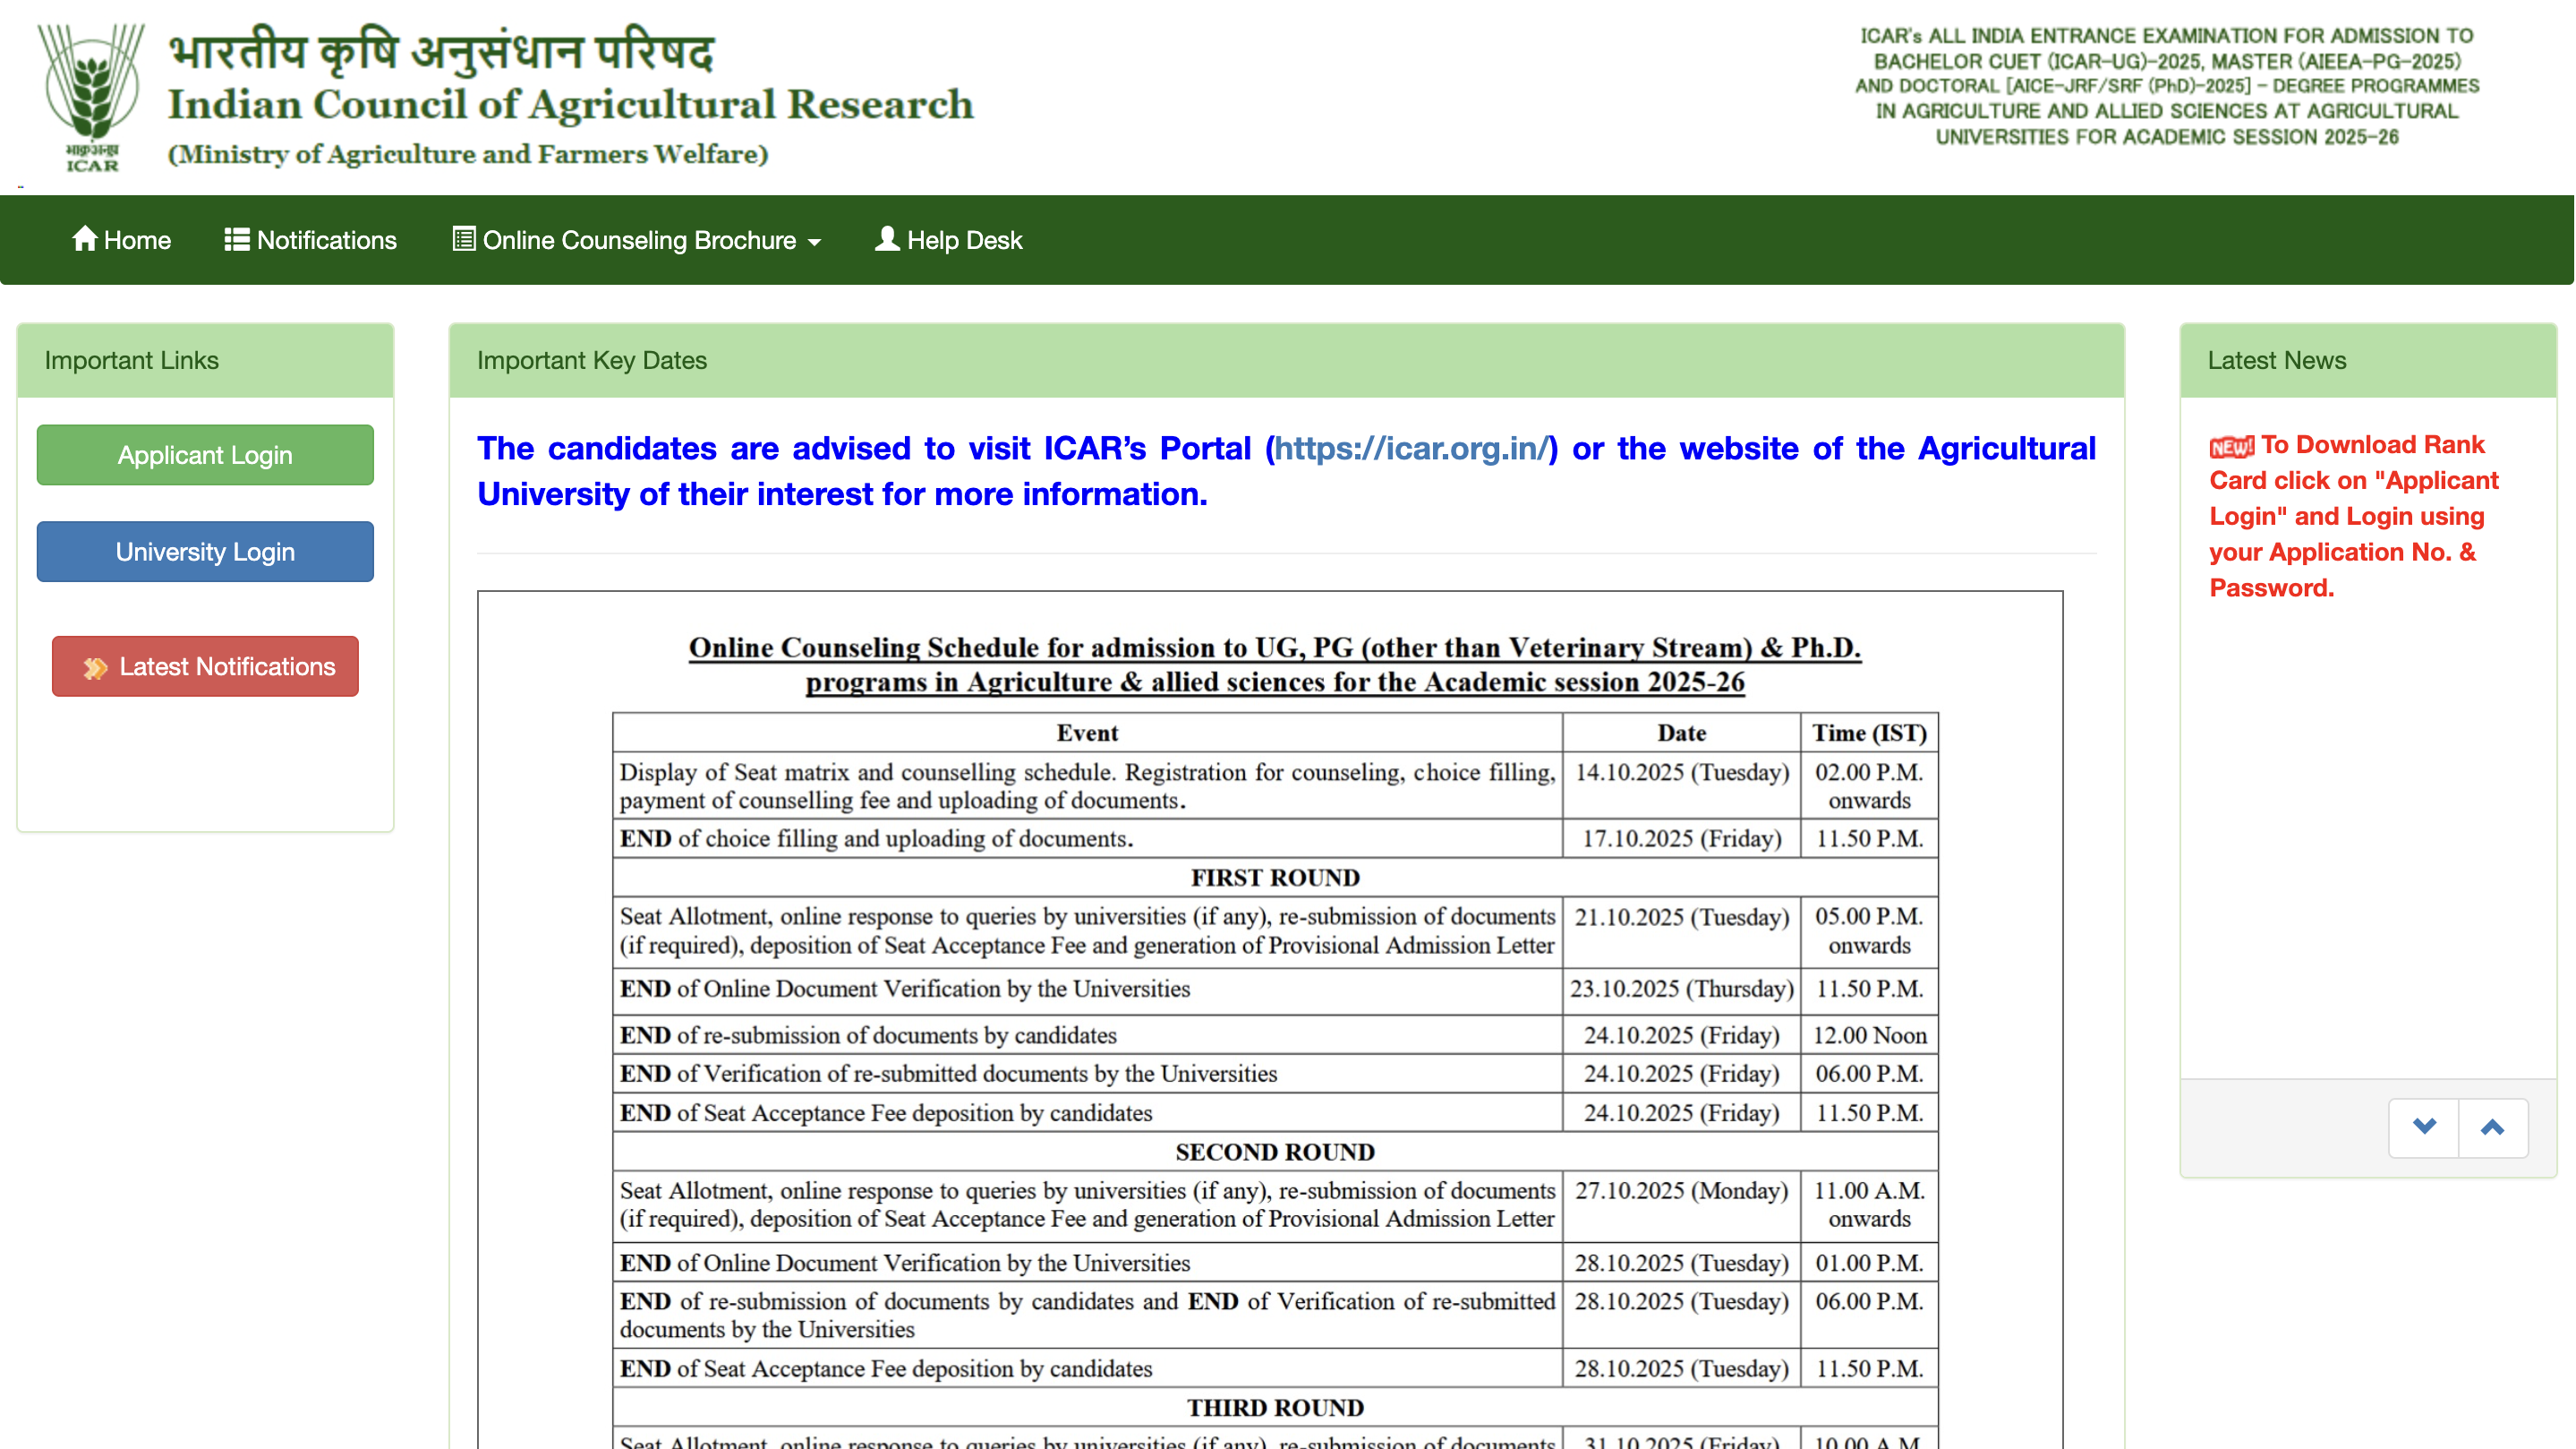The width and height of the screenshot is (2576, 1449).
Task: Open the Home menu item
Action: (x=137, y=240)
